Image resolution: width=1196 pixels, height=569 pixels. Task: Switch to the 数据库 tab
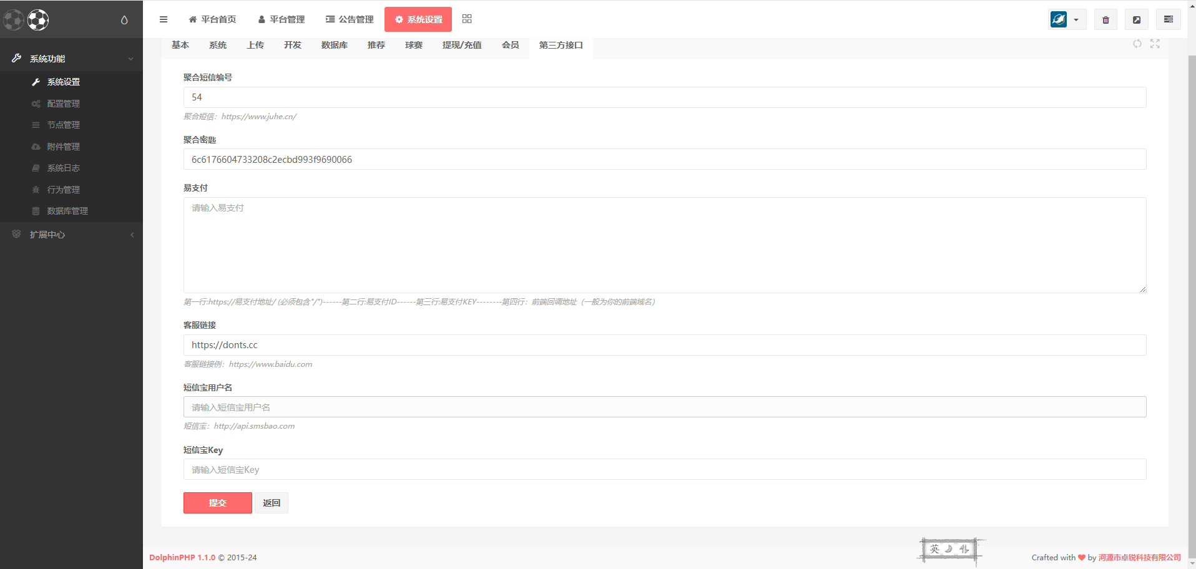pos(334,45)
